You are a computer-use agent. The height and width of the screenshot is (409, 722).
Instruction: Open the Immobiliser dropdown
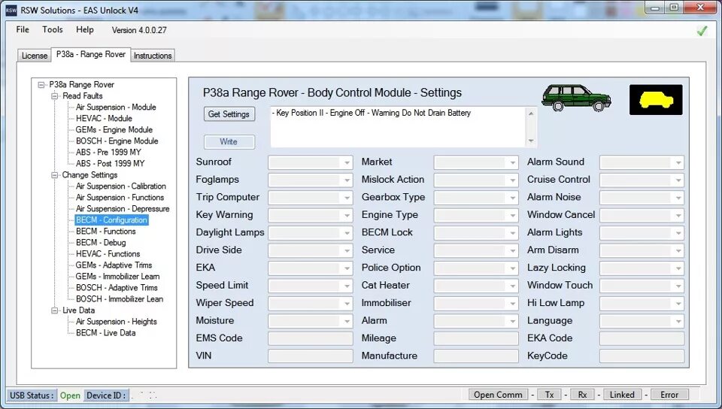[476, 303]
